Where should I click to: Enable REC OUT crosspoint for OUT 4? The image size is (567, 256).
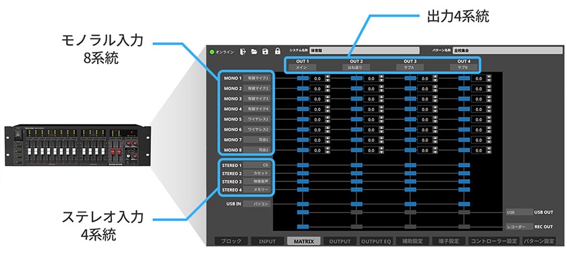(x=464, y=227)
